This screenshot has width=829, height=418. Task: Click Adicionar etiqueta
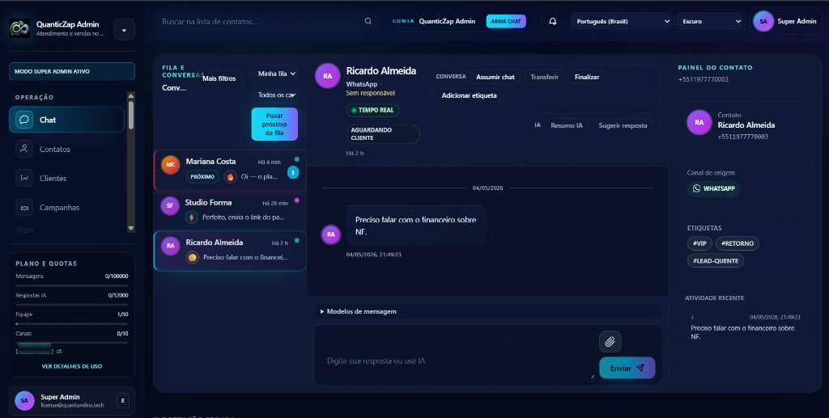click(x=469, y=95)
